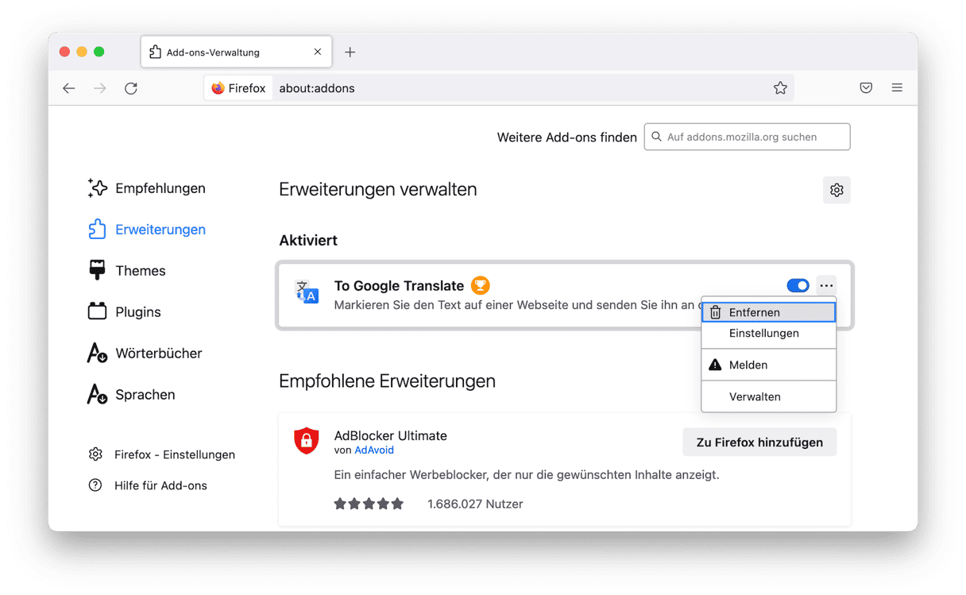Image resolution: width=966 pixels, height=595 pixels.
Task: Click the magnifier icon in add-on search
Action: (656, 137)
